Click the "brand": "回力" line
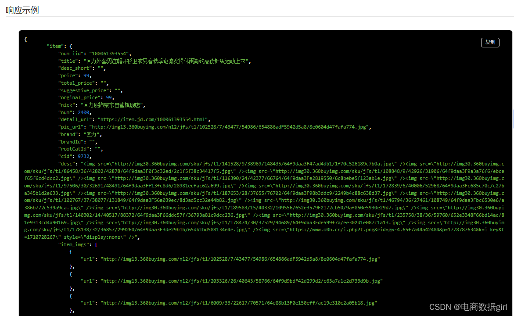Screen dimensions: 514x316 [x=80, y=134]
